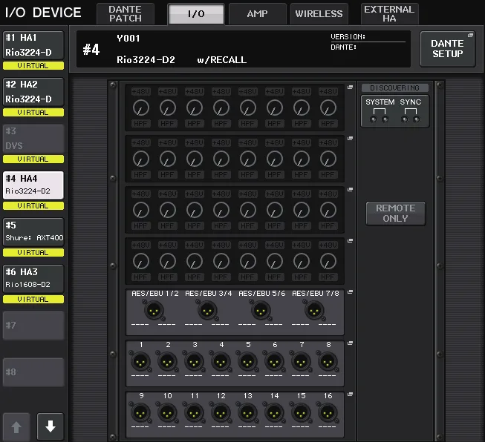The width and height of the screenshot is (485, 442).
Task: Select first gain knob in top HA row
Action: pos(140,108)
